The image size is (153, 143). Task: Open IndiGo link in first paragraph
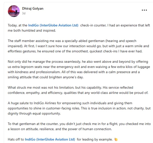[x=53, y=25]
